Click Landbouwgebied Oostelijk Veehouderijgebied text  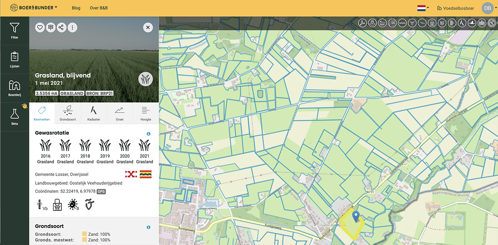coord(78,183)
